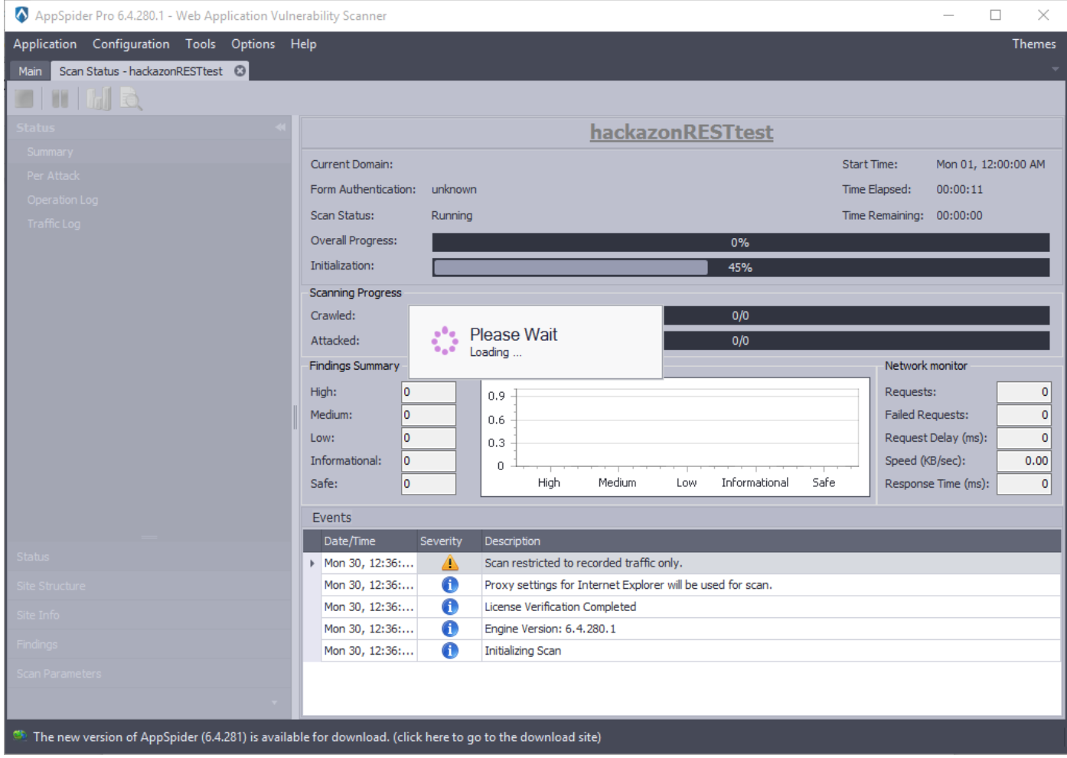Click the Initialization progress bar at 45%
Viewport: 1067px width, 758px height.
[741, 268]
